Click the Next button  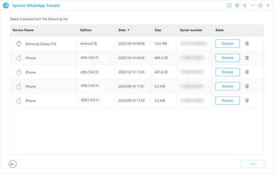coord(253,164)
